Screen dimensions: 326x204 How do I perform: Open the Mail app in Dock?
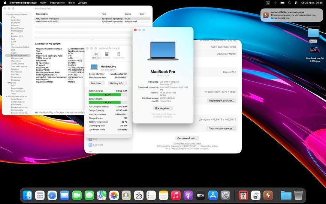[x=64, y=195]
